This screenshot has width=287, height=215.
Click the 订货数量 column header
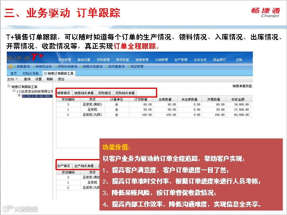click(141, 100)
